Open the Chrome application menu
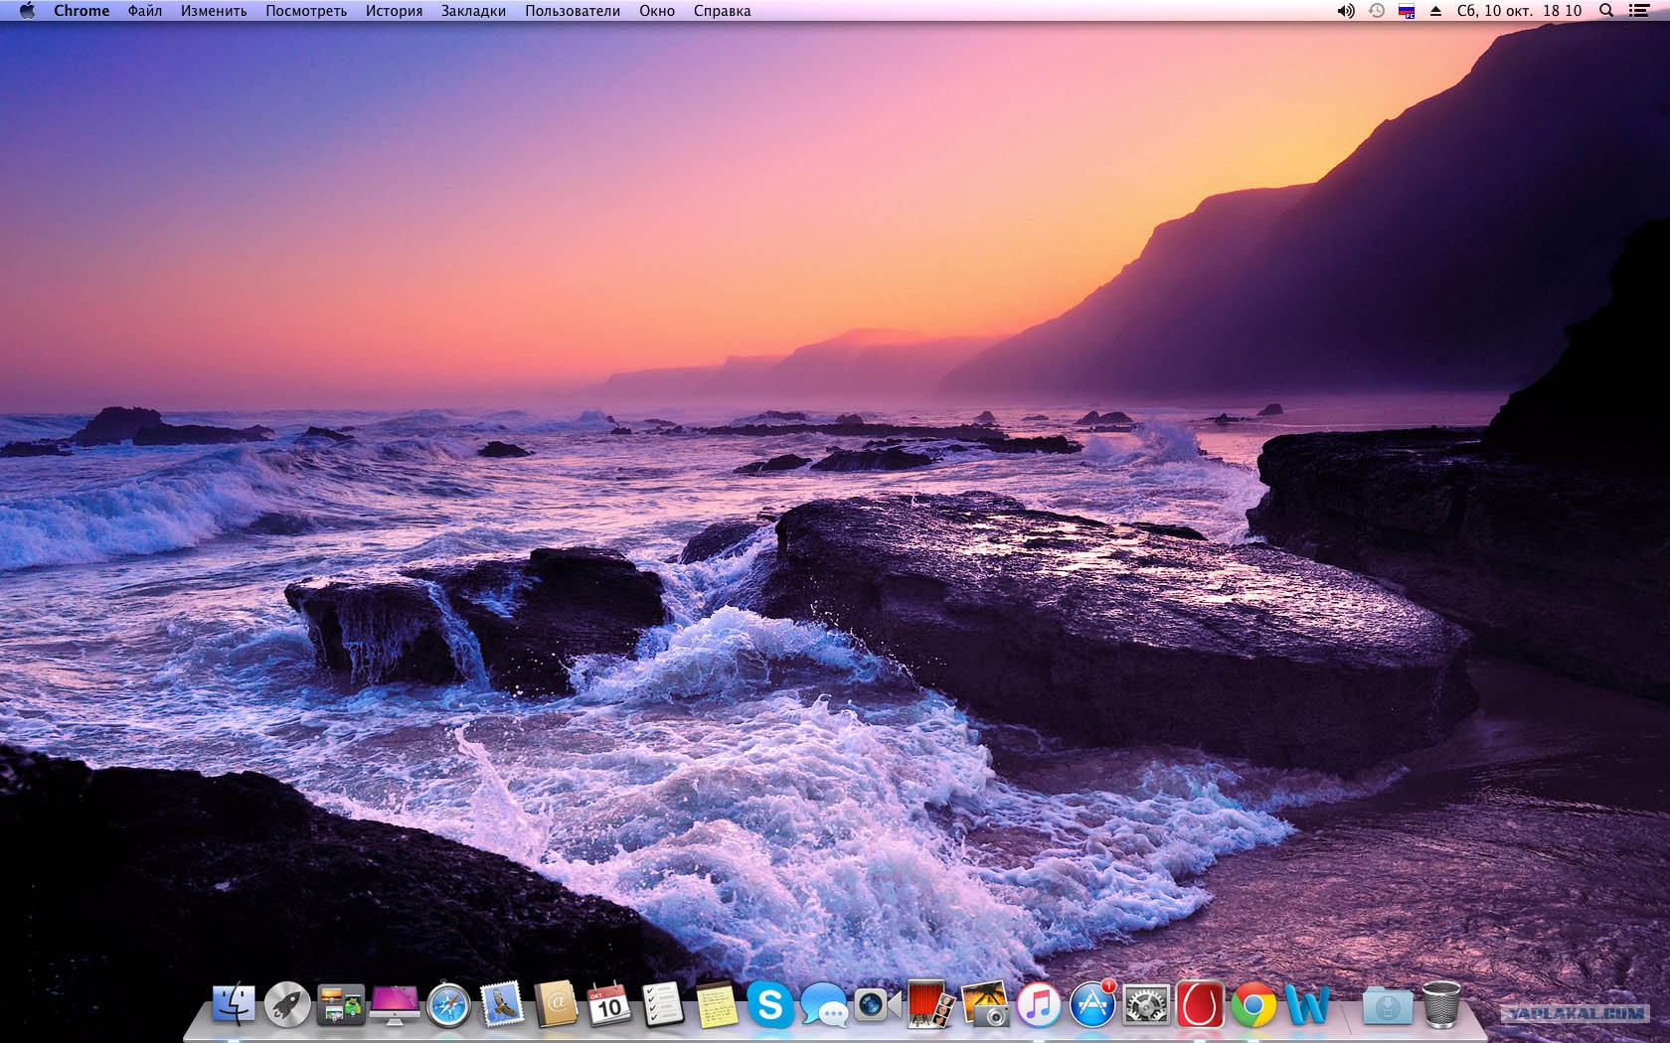The image size is (1670, 1043). pyautogui.click(x=82, y=11)
